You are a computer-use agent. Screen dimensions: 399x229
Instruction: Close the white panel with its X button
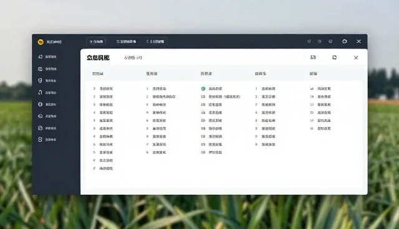(356, 58)
